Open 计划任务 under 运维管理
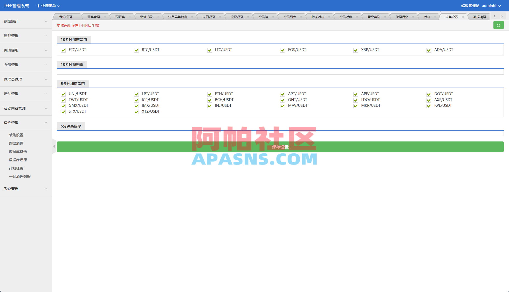 (16, 168)
